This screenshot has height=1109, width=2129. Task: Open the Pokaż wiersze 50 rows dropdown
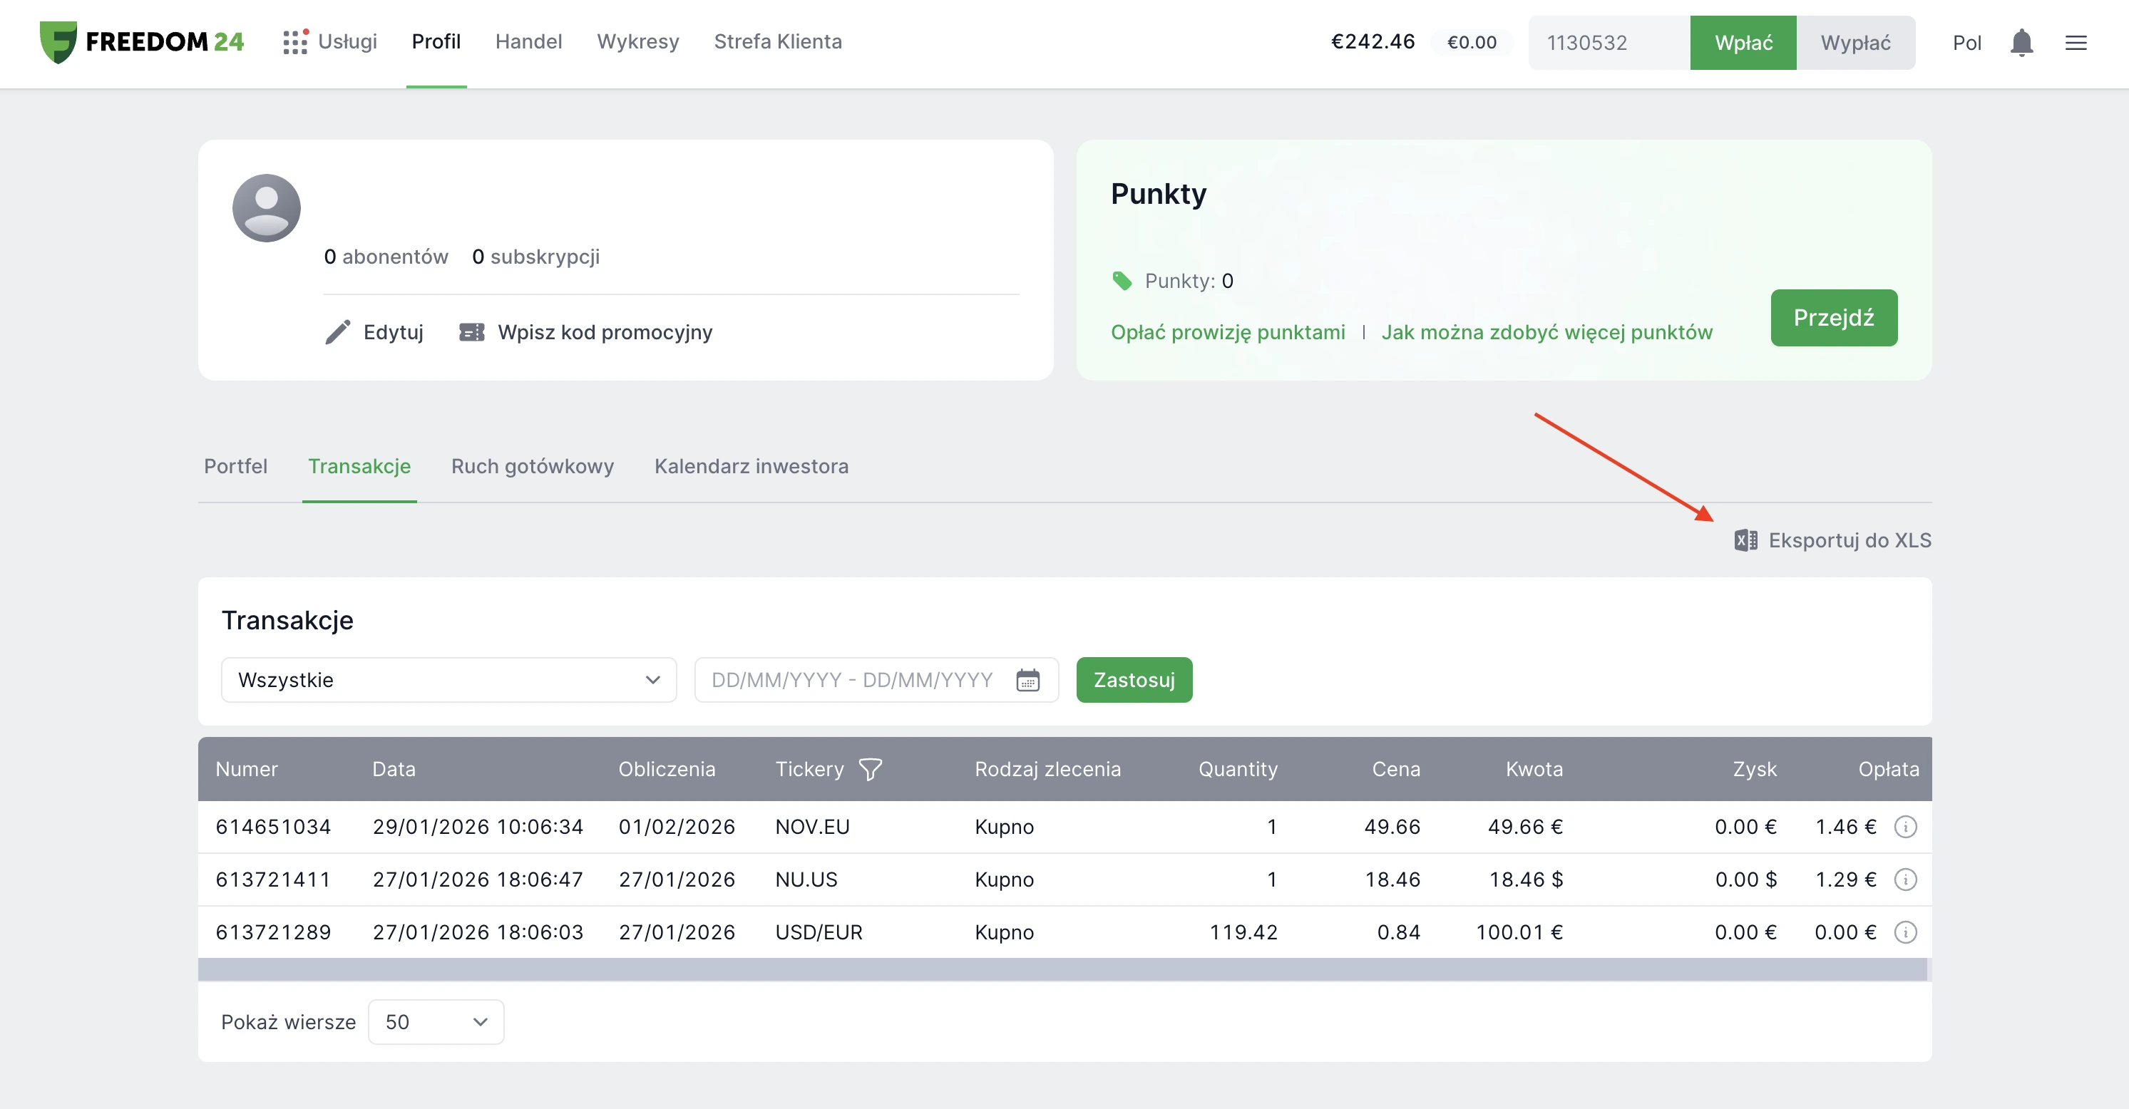coord(436,1022)
